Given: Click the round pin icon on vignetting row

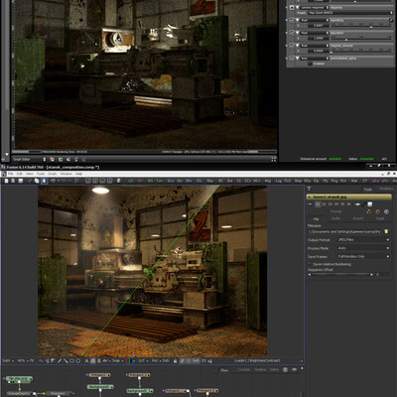Looking at the screenshot, I should [x=391, y=20].
